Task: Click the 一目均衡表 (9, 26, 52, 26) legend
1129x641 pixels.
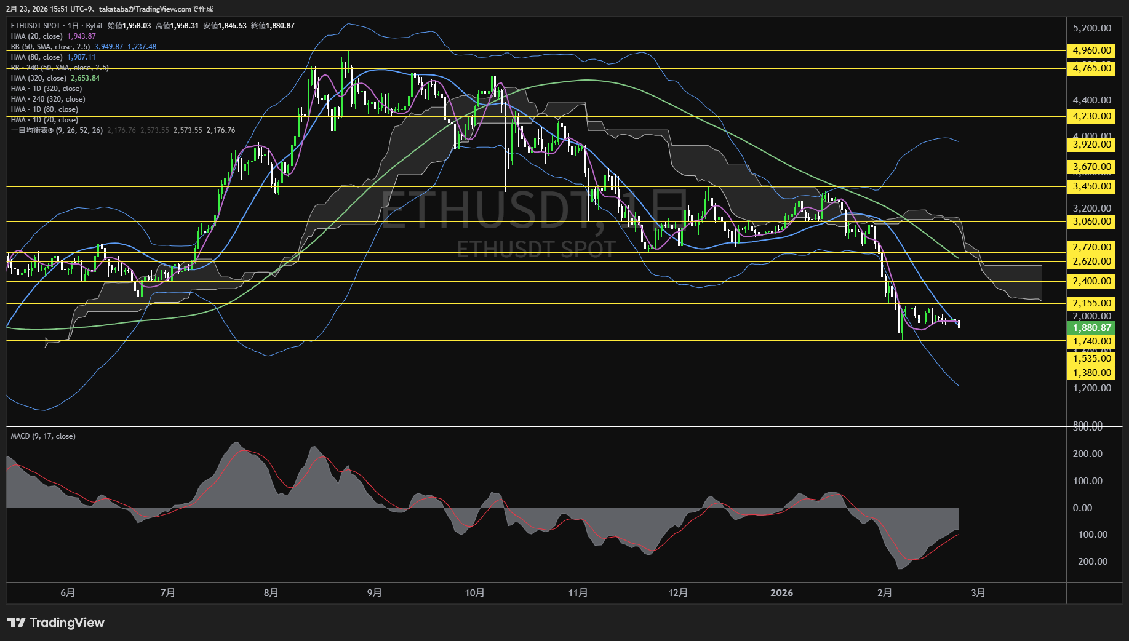Action: tap(57, 130)
